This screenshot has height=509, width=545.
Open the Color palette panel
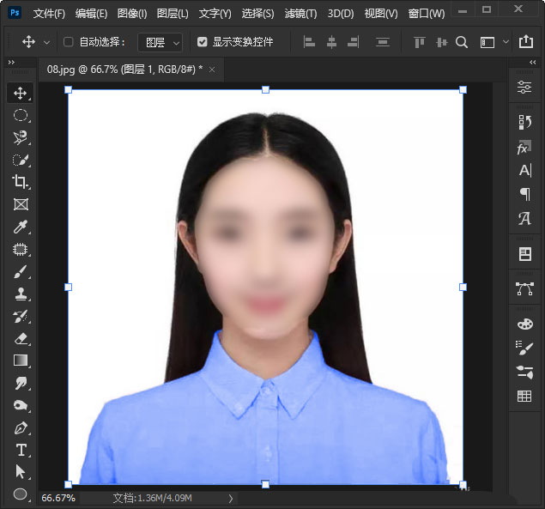(x=525, y=324)
